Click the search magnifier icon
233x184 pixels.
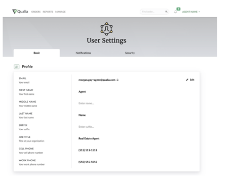click(x=166, y=12)
